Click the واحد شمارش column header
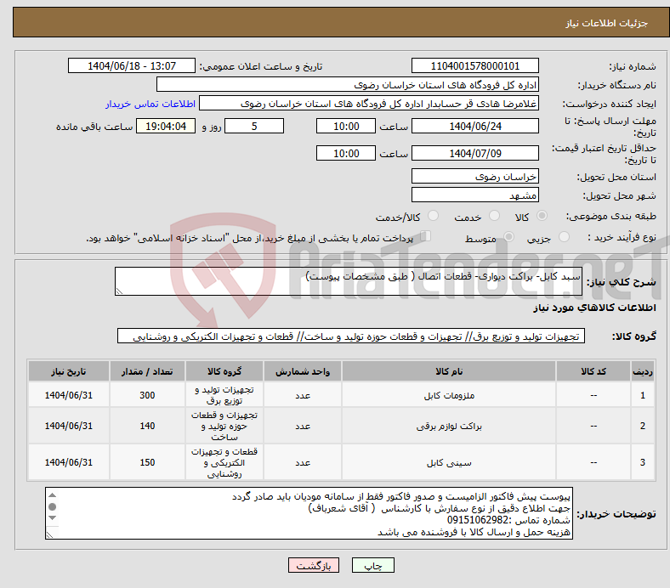670x588 pixels. [x=303, y=371]
